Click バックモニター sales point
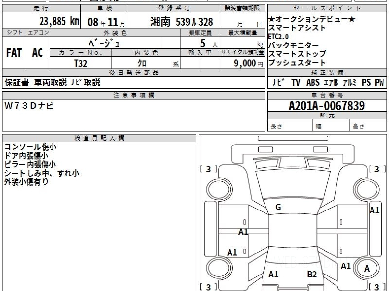The image size is (389, 291). (293, 46)
